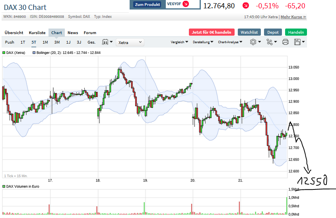Click the red down-trend arrow beside price
This screenshot has height=218, width=336.
[x=246, y=6]
